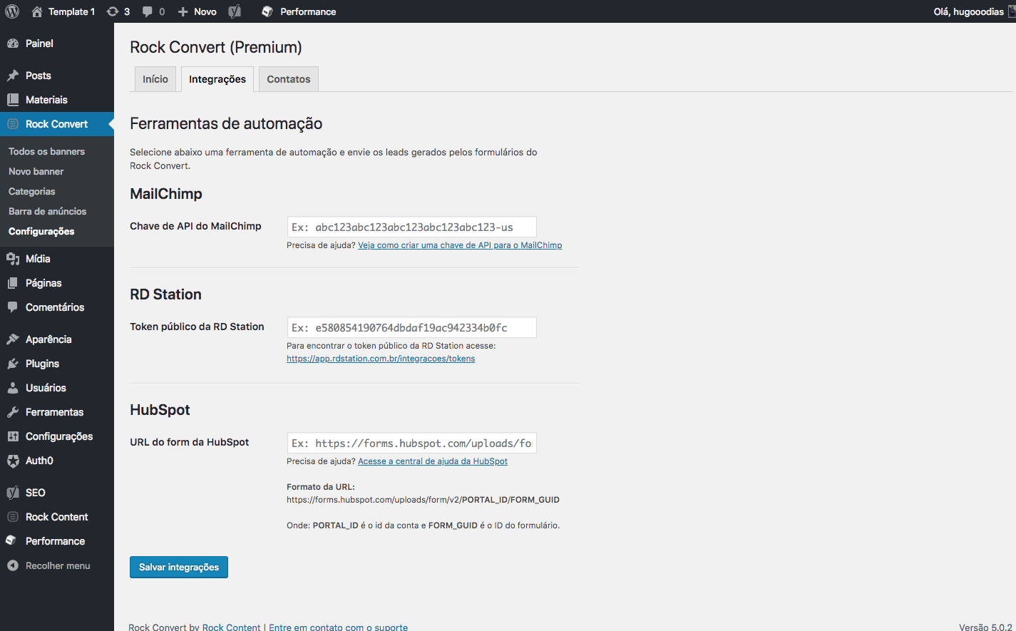Open the Yoast SEO icon in admin bar
Image resolution: width=1016 pixels, height=631 pixels.
(x=235, y=11)
